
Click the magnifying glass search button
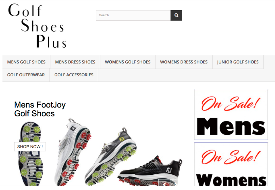(176, 15)
